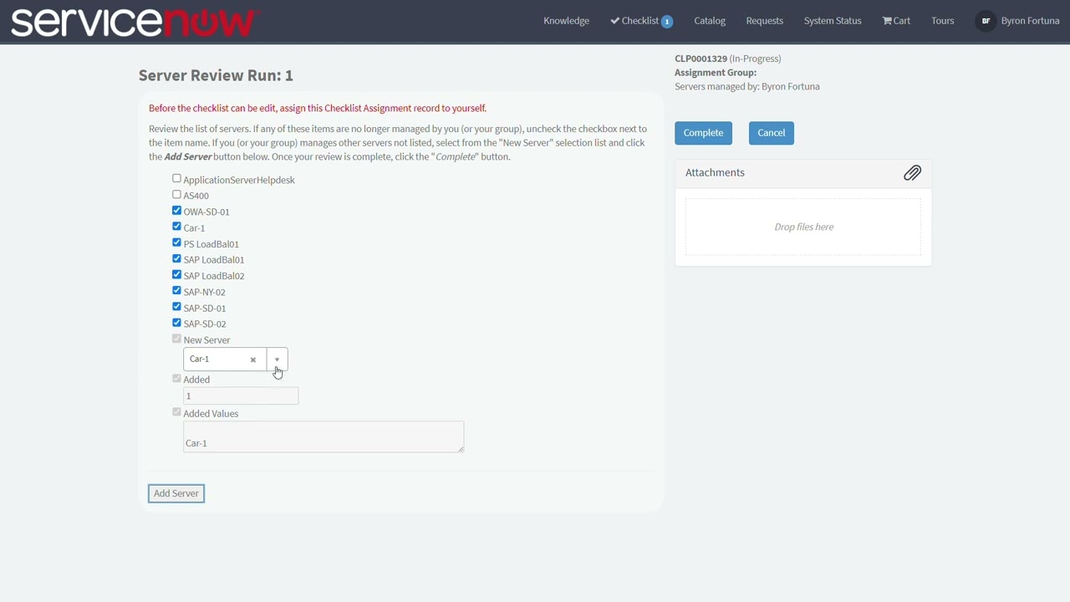The height and width of the screenshot is (602, 1070).
Task: Check the AS400 checkbox
Action: click(x=176, y=194)
